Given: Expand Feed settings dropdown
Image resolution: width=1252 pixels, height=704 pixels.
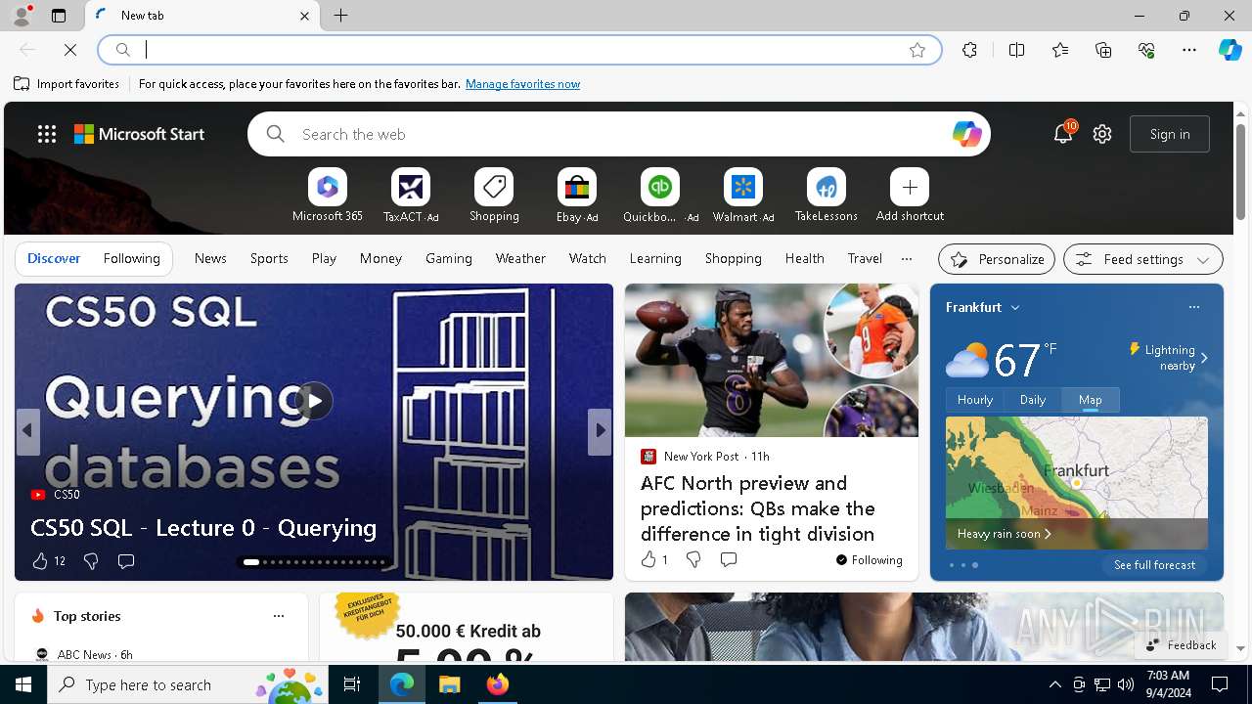Looking at the screenshot, I should coord(1143,259).
